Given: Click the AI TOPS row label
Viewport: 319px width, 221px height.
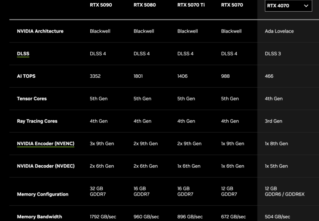Looking at the screenshot, I should pyautogui.click(x=26, y=76).
